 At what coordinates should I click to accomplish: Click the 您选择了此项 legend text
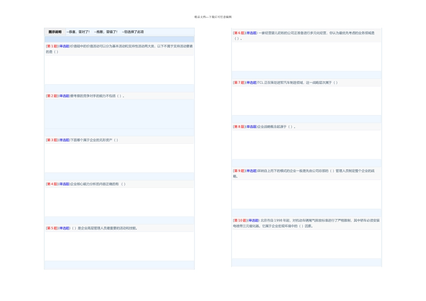point(133,32)
